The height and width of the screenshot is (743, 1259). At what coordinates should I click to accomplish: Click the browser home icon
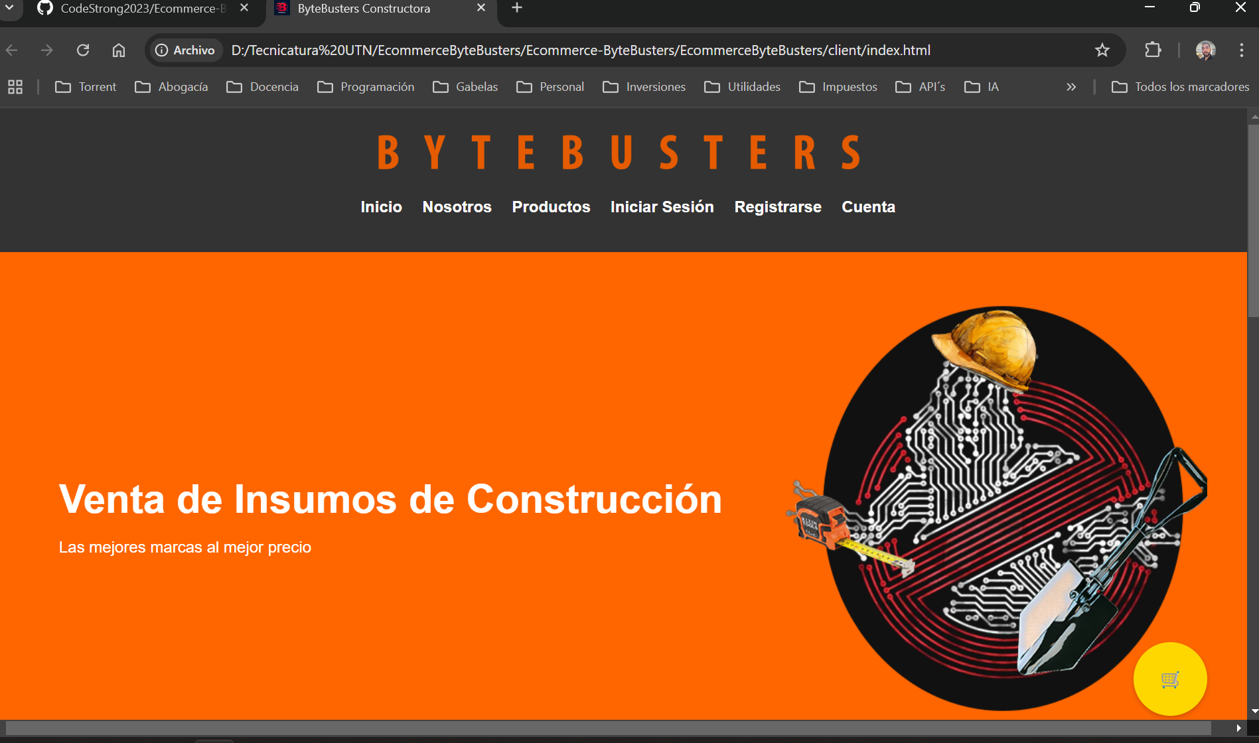(x=119, y=50)
